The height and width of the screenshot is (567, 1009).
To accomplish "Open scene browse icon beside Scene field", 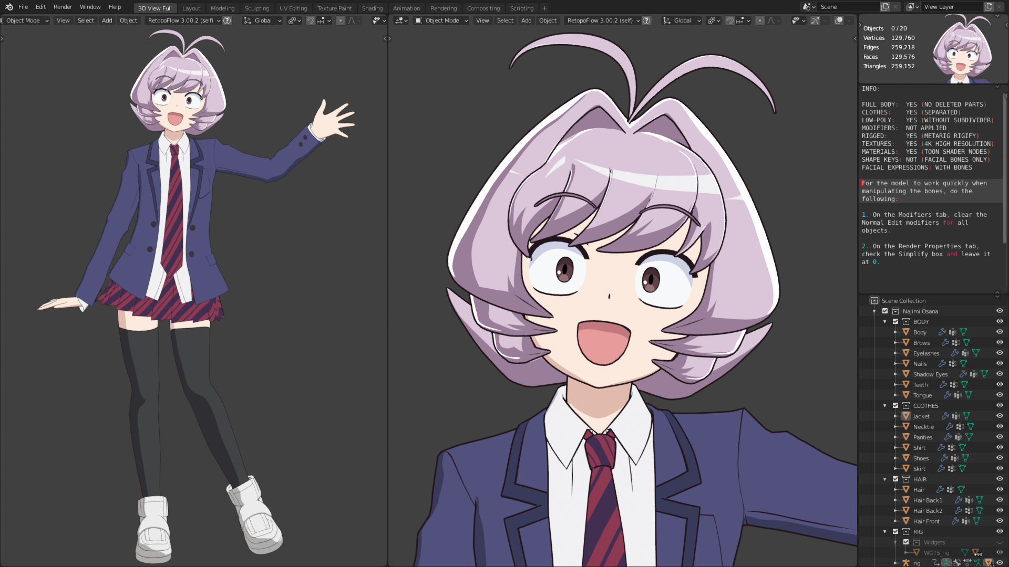I will [x=809, y=7].
